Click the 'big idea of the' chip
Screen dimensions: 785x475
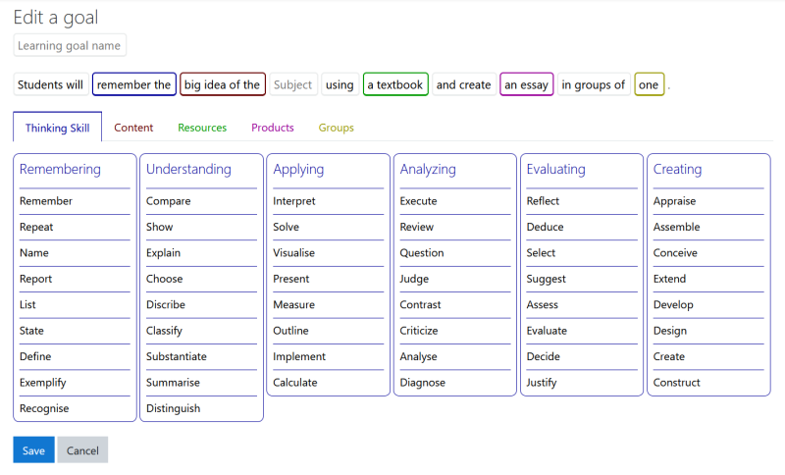pyautogui.click(x=223, y=84)
